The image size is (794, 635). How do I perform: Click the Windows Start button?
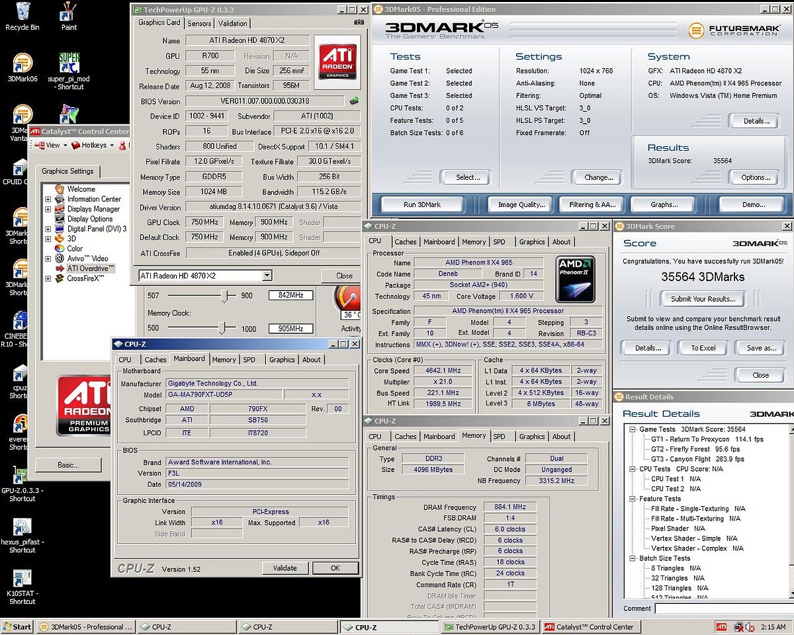(18, 627)
